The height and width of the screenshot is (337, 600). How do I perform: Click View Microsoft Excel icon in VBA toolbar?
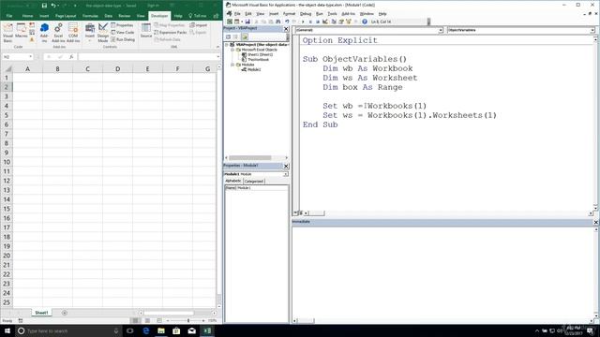(x=230, y=22)
